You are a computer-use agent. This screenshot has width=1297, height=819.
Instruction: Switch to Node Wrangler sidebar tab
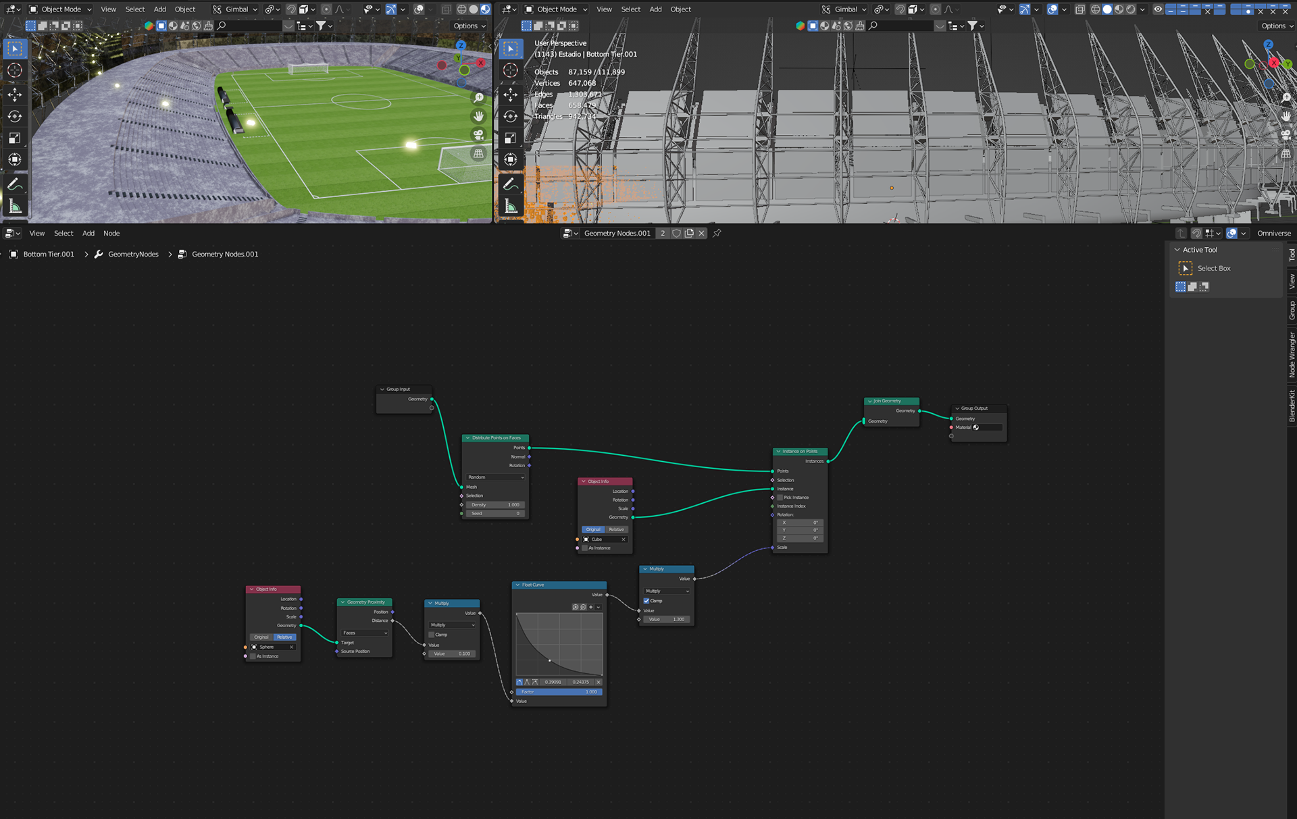[1292, 354]
